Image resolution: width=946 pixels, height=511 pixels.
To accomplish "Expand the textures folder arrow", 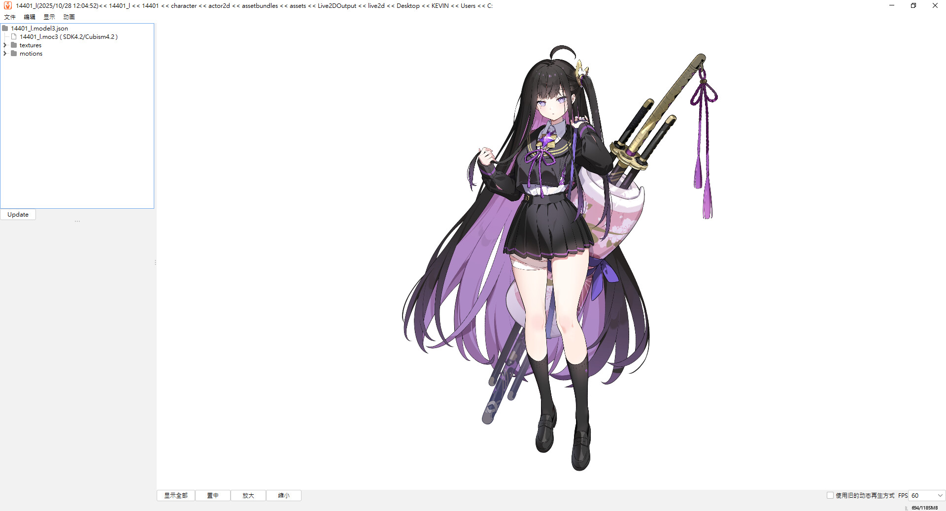I will (x=5, y=45).
